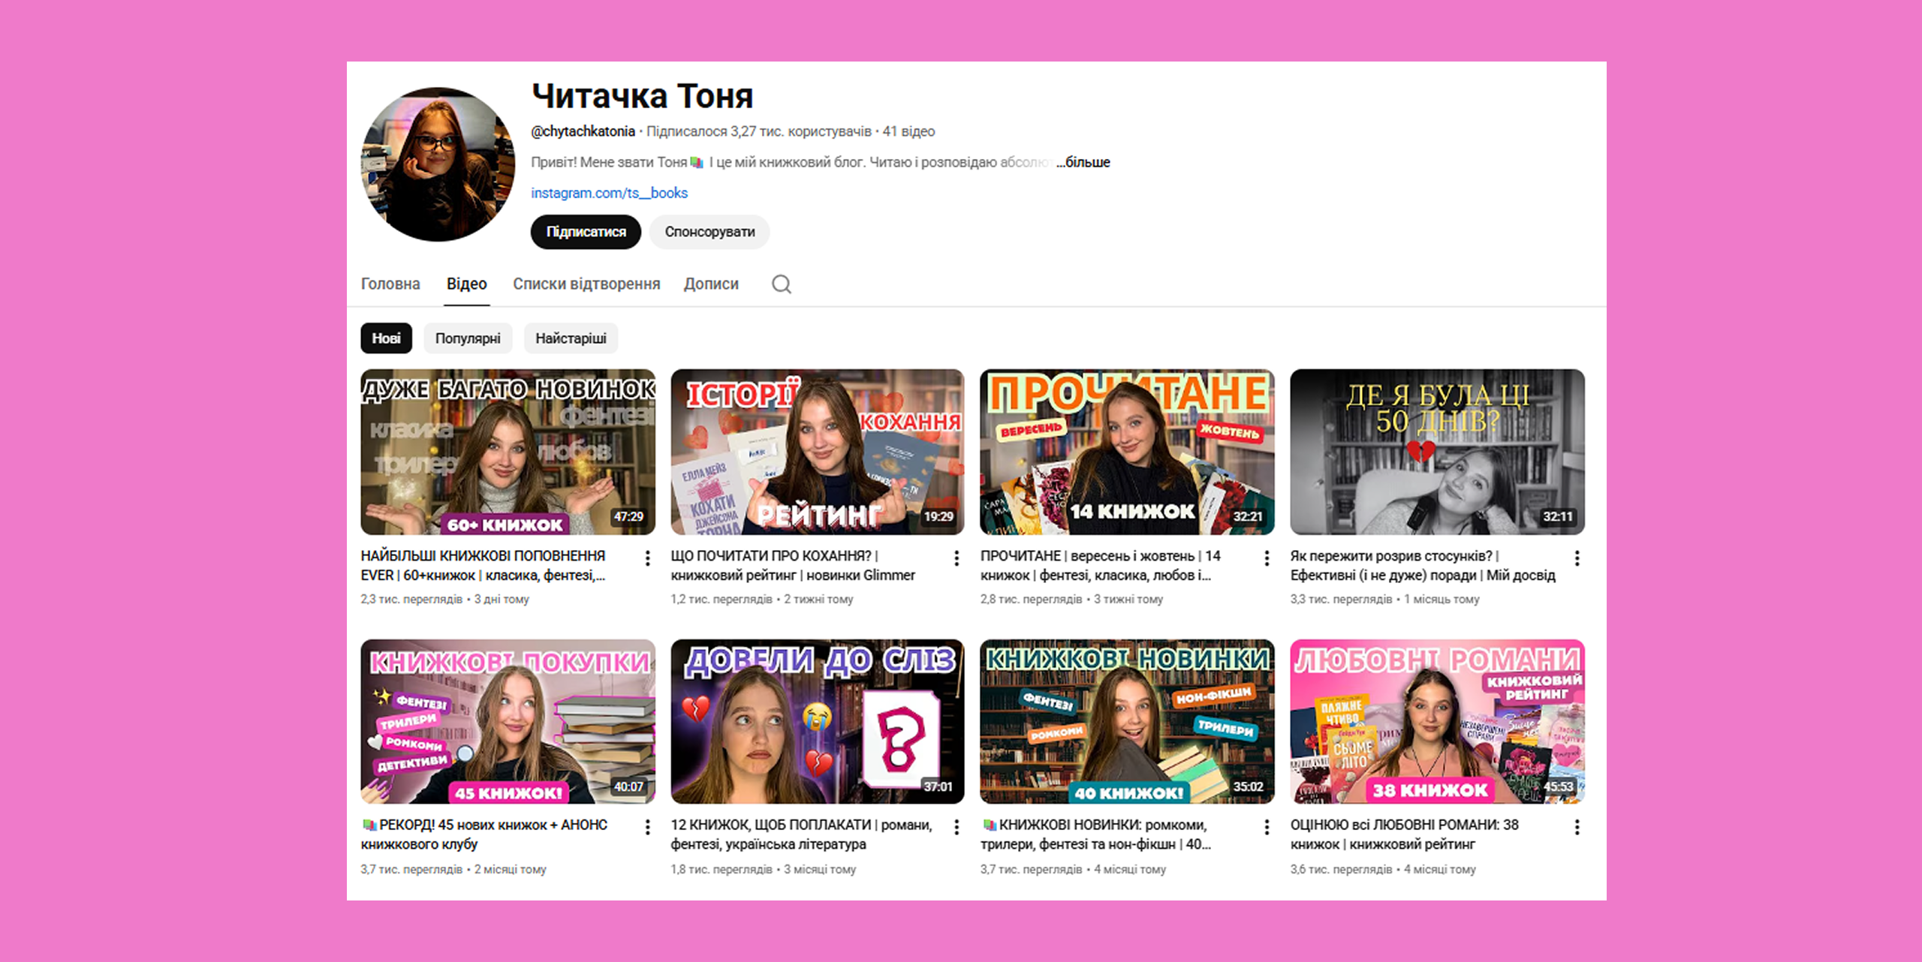
Task: Go to the Дописи tab
Action: pos(711,284)
